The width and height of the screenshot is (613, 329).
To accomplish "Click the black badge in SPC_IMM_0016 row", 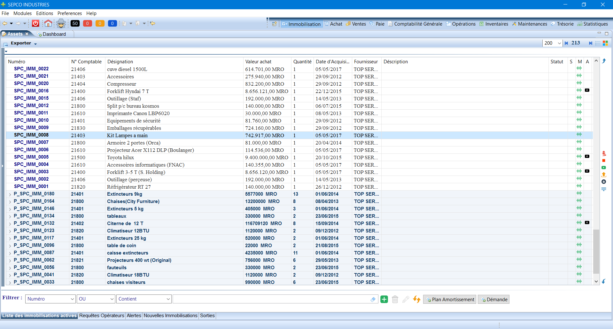I will click(x=587, y=90).
